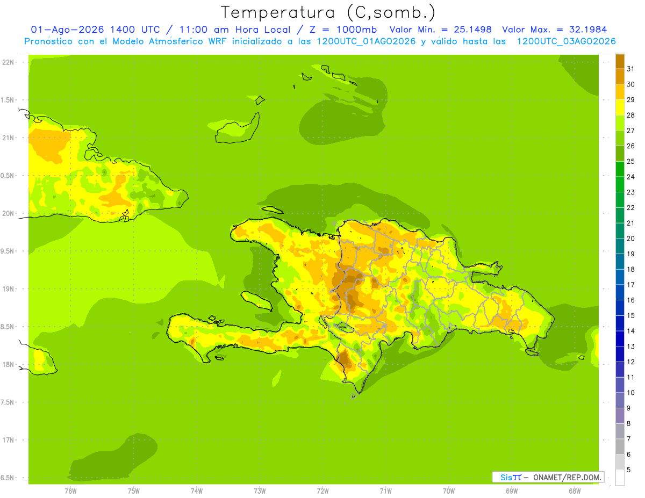Click the '19N' latitude label
645x498 pixels.
click(x=8, y=289)
